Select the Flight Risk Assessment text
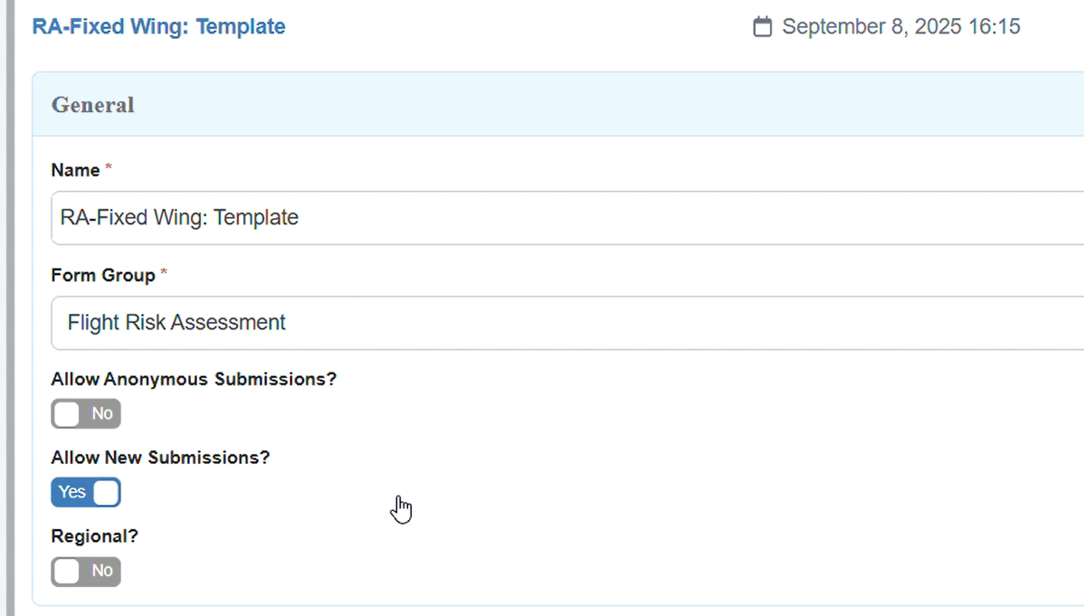Image resolution: width=1084 pixels, height=616 pixels. click(x=176, y=322)
